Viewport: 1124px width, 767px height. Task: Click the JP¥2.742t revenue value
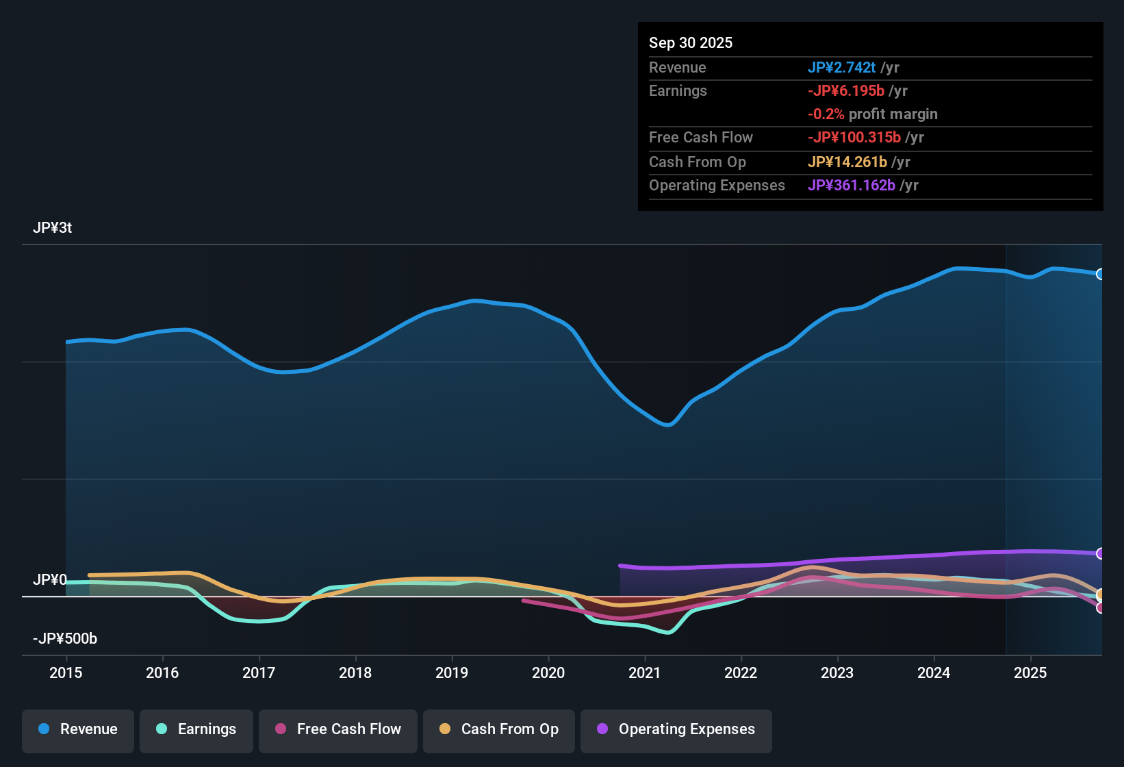842,68
